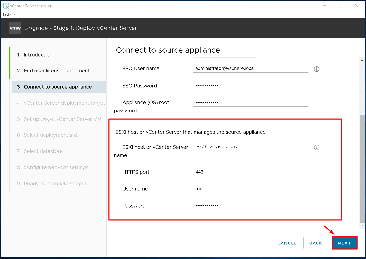This screenshot has width=366, height=259.
Task: Click the vertical scrollbar thumb
Action: pyautogui.click(x=362, y=169)
